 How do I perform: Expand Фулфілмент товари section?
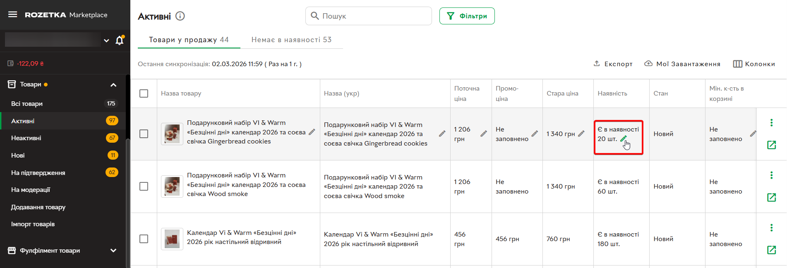coord(113,251)
